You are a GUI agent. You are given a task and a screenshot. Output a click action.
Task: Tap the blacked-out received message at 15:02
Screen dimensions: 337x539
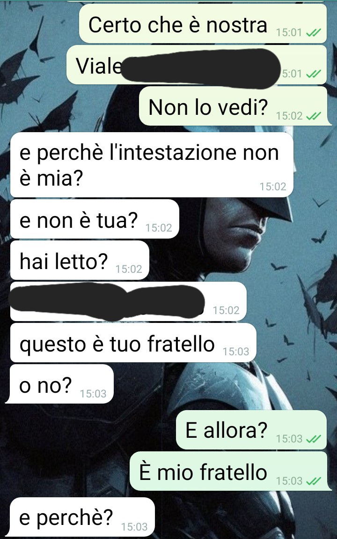click(128, 301)
